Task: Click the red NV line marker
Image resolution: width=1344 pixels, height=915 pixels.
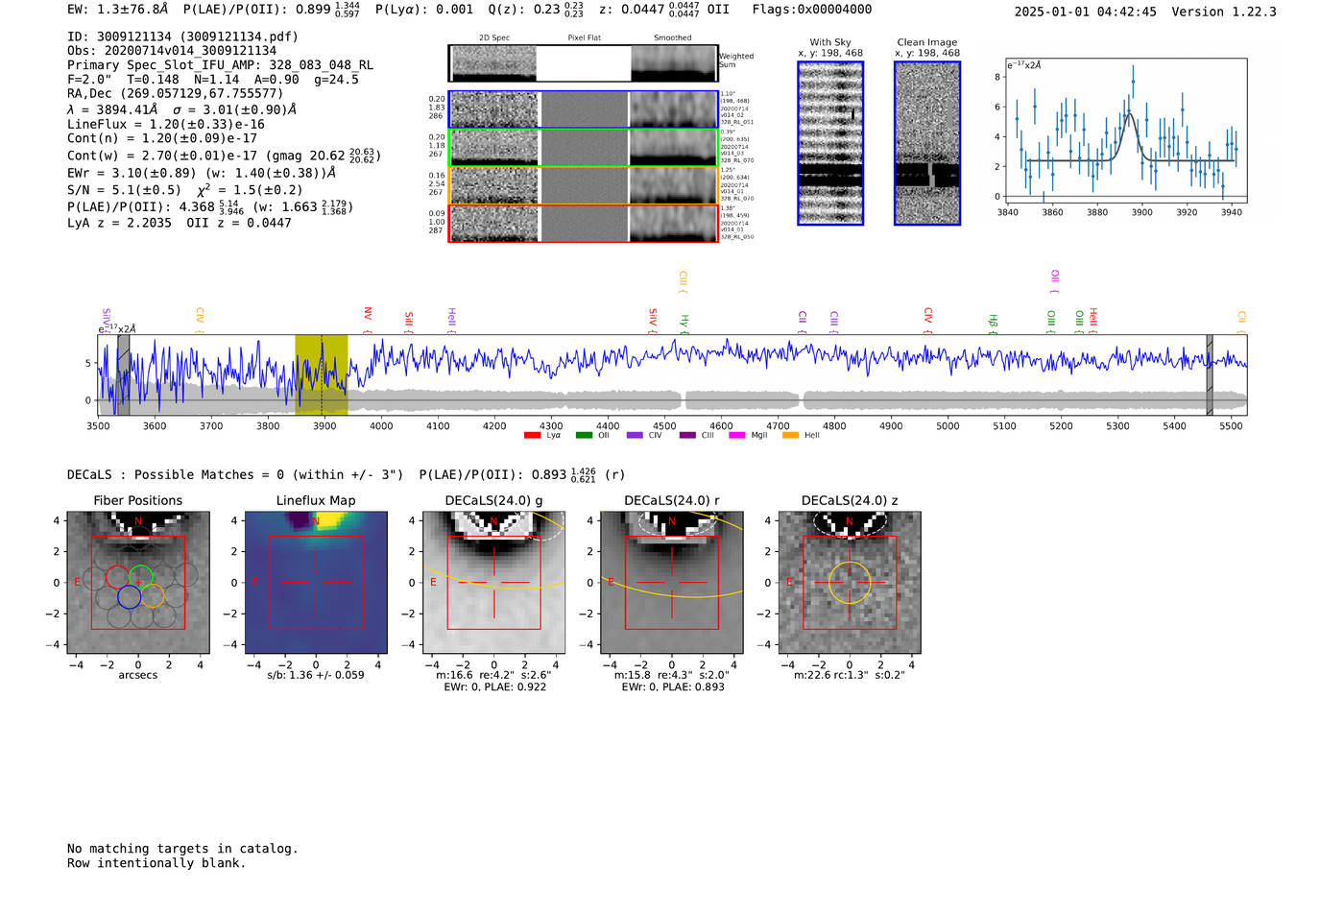Action: point(368,319)
